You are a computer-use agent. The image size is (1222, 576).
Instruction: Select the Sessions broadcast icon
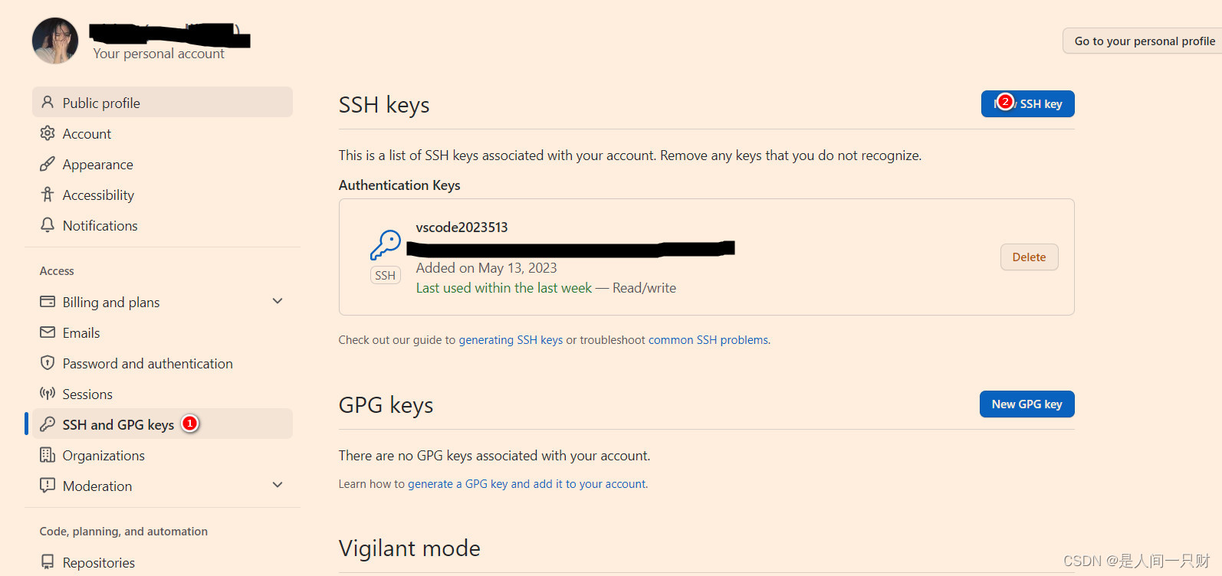48,394
